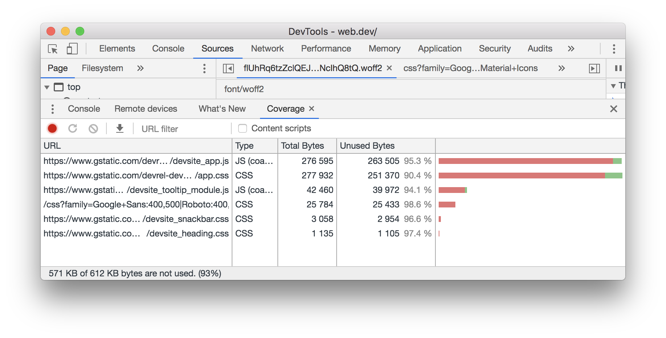Viewport: 666px width, 338px height.
Task: Select the devsite_app.js coverage row
Action: (136, 161)
